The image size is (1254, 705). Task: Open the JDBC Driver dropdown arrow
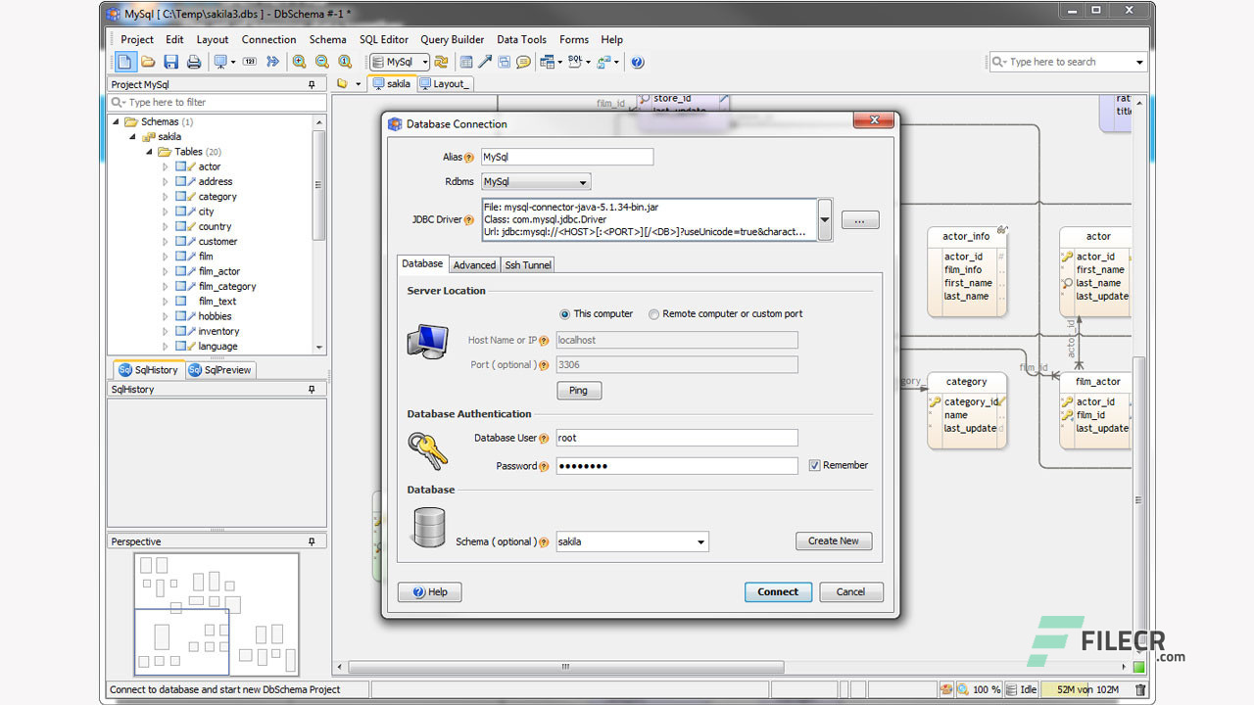(x=825, y=219)
